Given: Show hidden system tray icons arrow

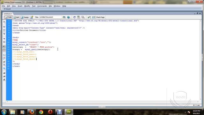Looking at the screenshot, I should point(185,112).
